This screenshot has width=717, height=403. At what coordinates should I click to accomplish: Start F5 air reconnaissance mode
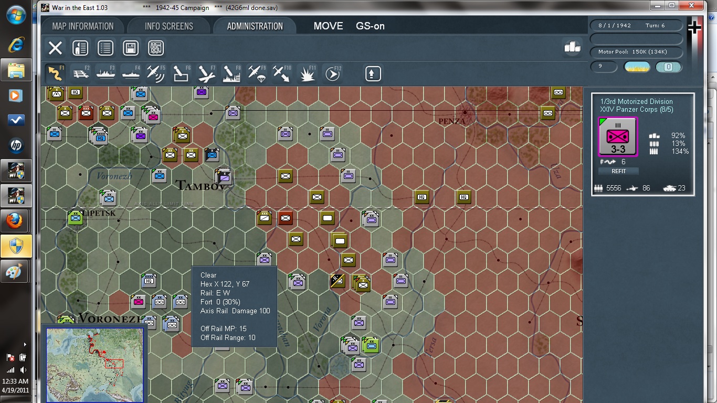156,73
